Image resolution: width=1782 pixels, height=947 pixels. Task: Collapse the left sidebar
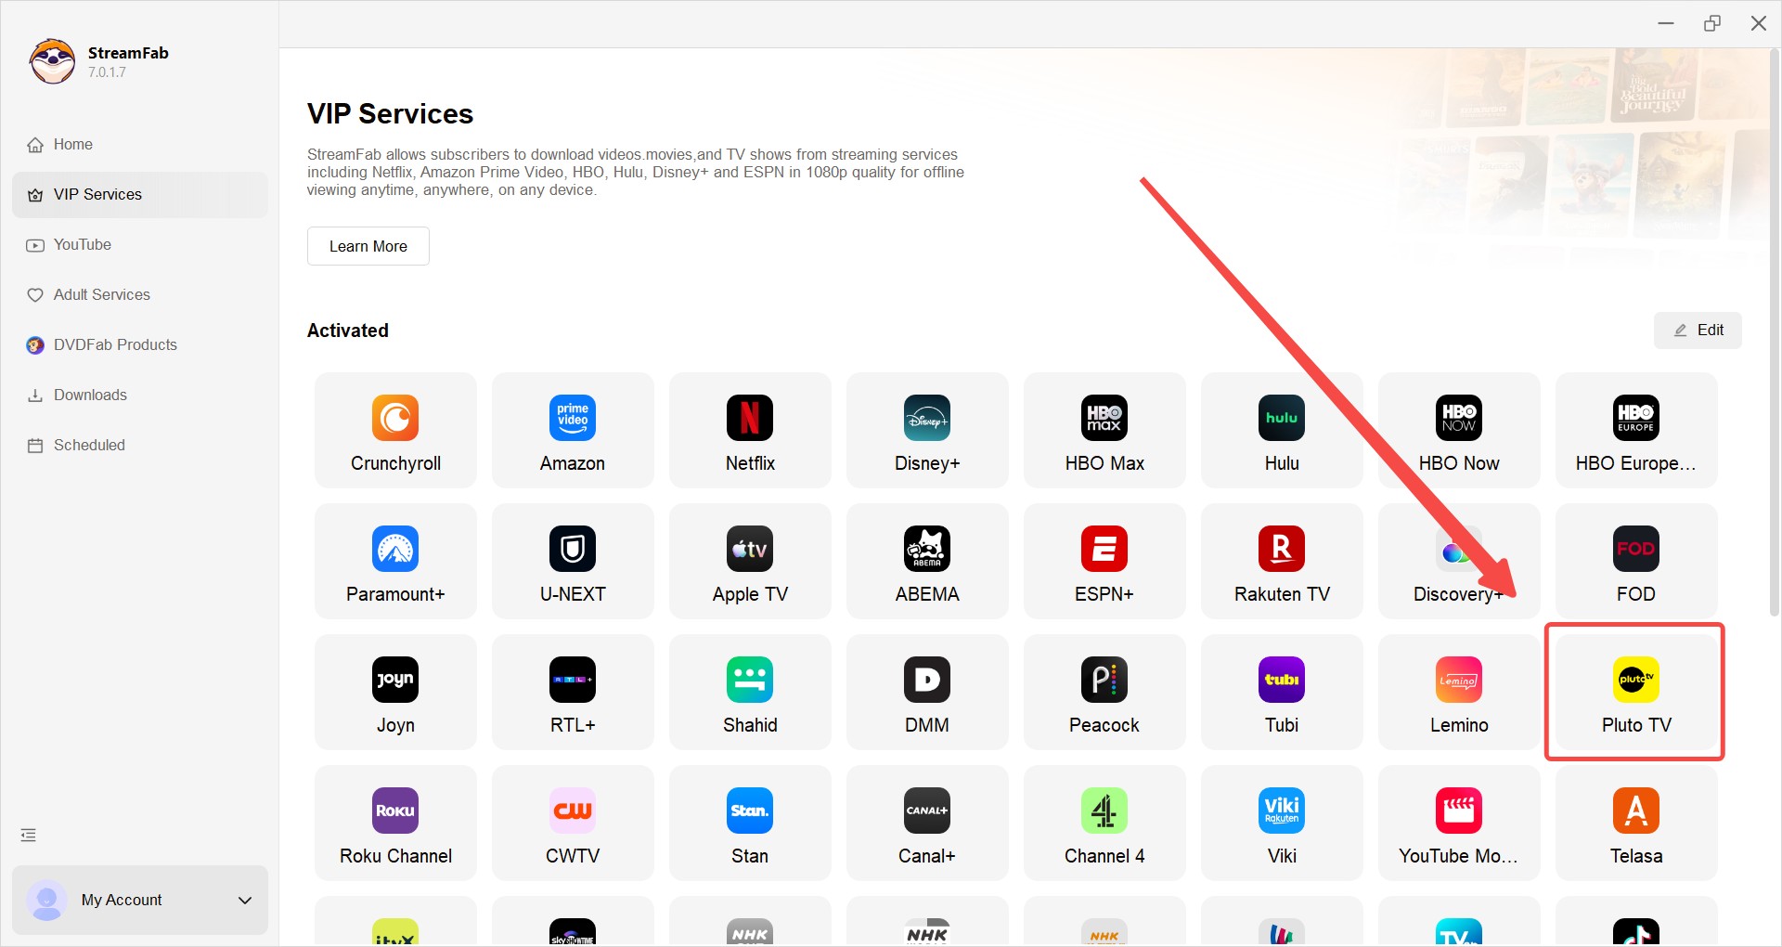pos(28,835)
